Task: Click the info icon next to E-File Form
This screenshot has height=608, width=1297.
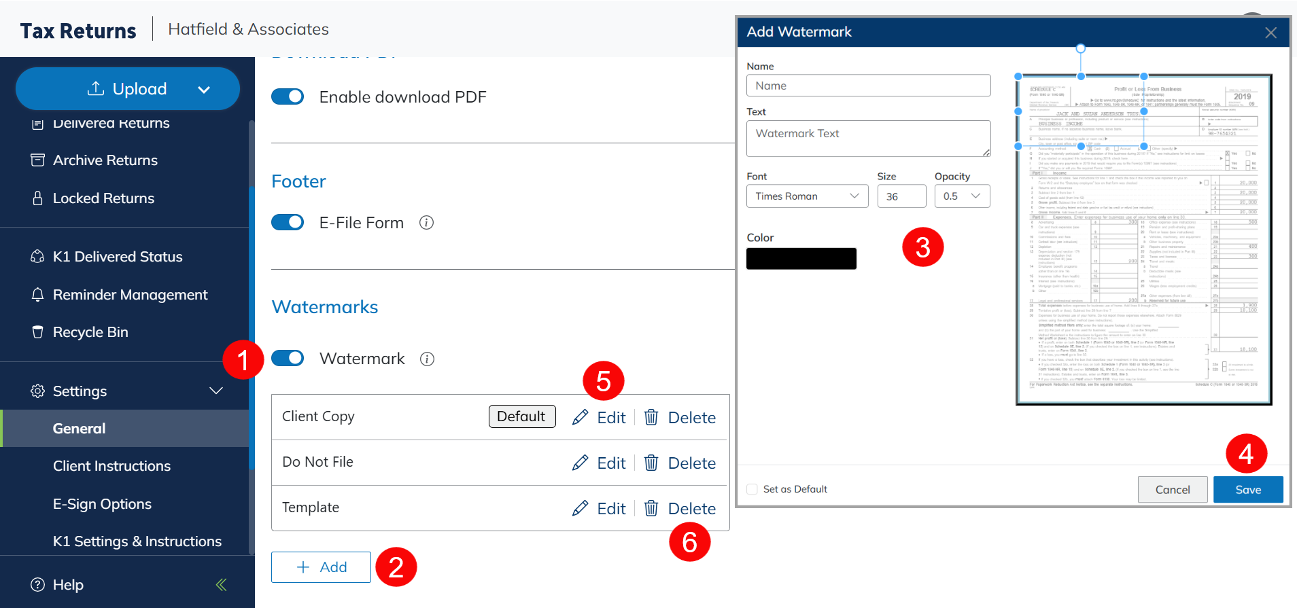Action: coord(426,223)
